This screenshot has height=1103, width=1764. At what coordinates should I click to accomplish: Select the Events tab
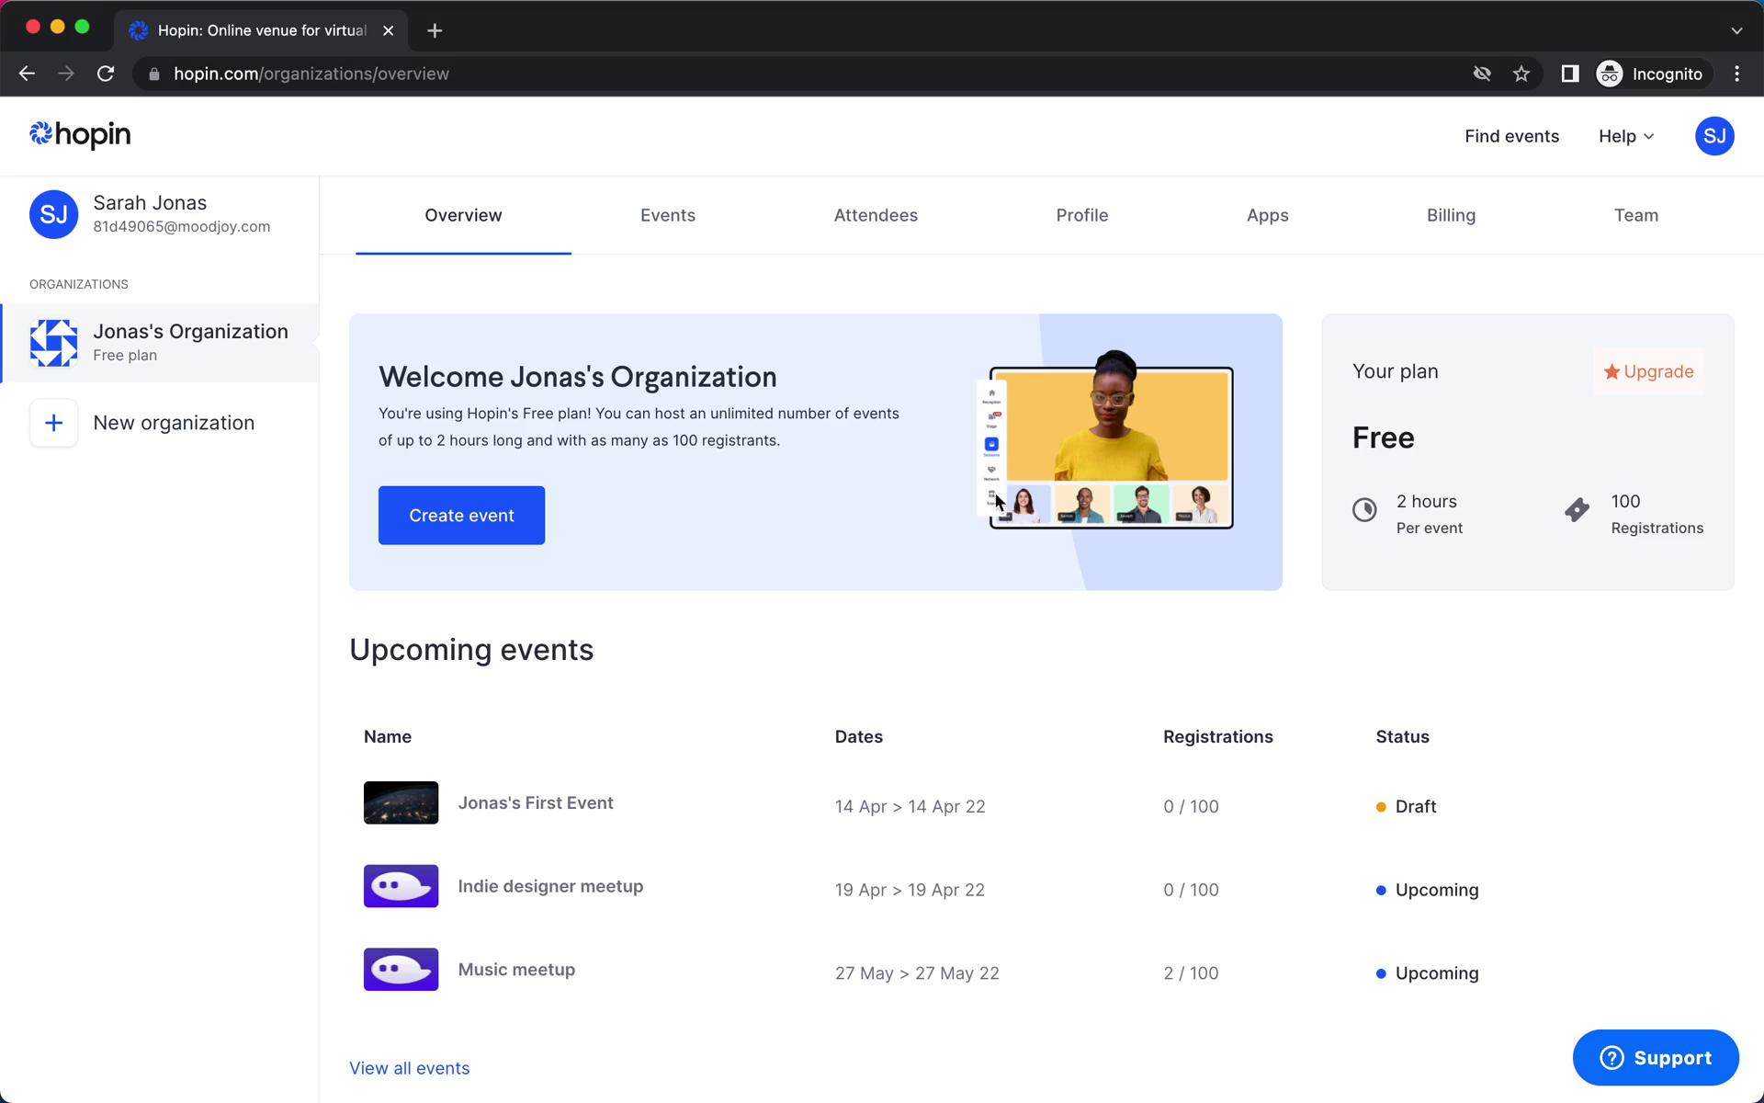(667, 215)
